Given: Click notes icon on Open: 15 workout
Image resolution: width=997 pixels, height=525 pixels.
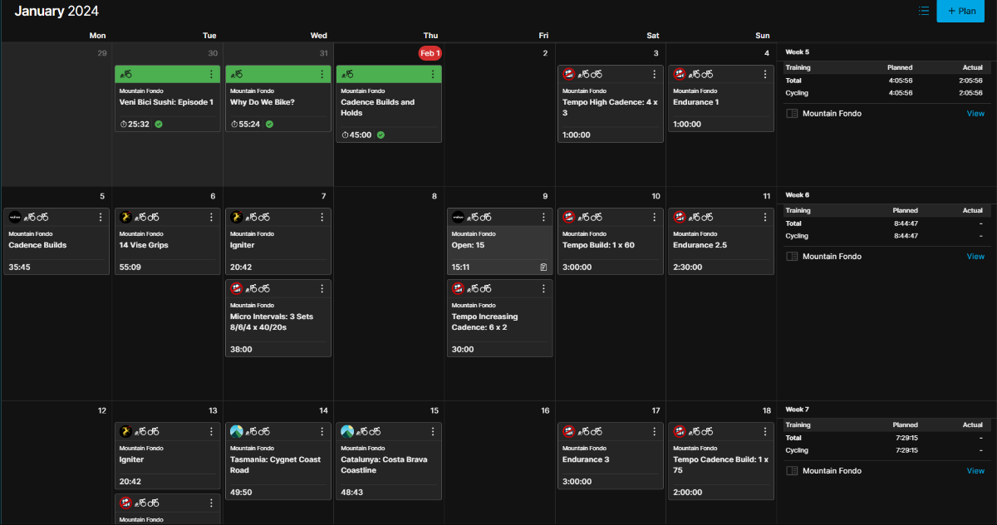Looking at the screenshot, I should tap(543, 267).
